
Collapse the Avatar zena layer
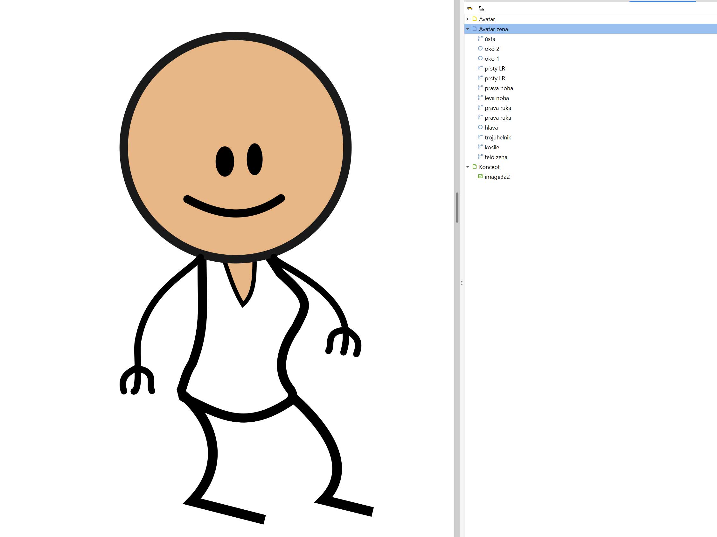coord(467,29)
